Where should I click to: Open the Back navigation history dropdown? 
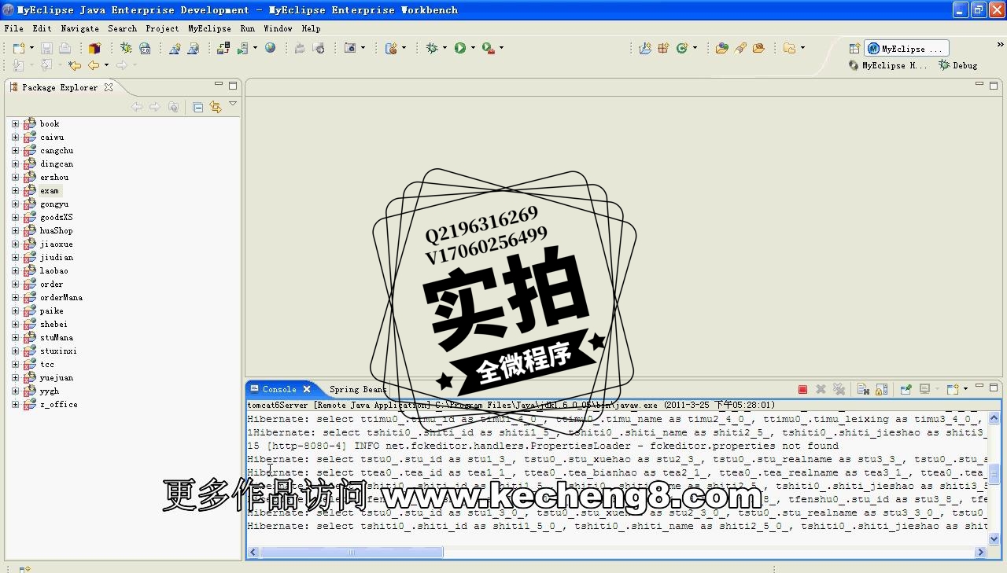point(106,65)
